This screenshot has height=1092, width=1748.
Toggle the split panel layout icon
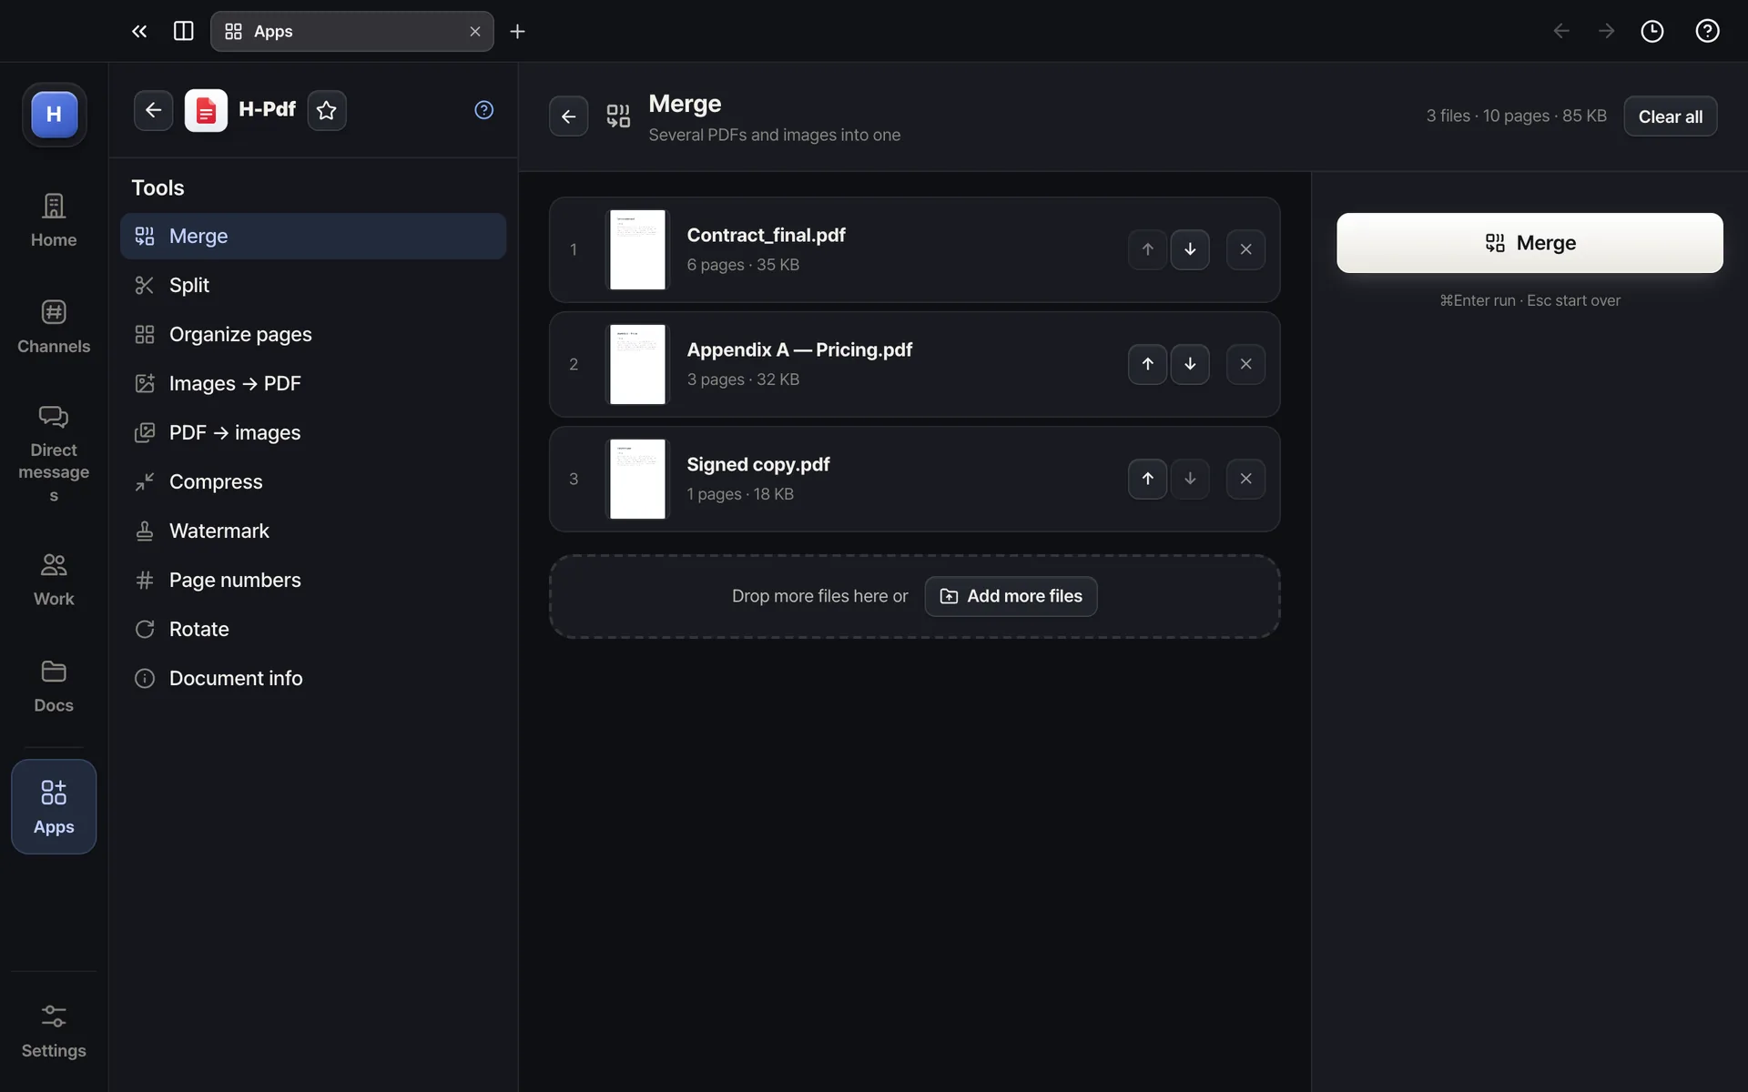point(183,31)
